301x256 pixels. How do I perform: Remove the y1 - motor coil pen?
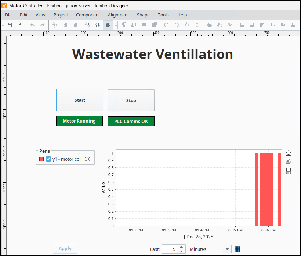tap(87, 159)
